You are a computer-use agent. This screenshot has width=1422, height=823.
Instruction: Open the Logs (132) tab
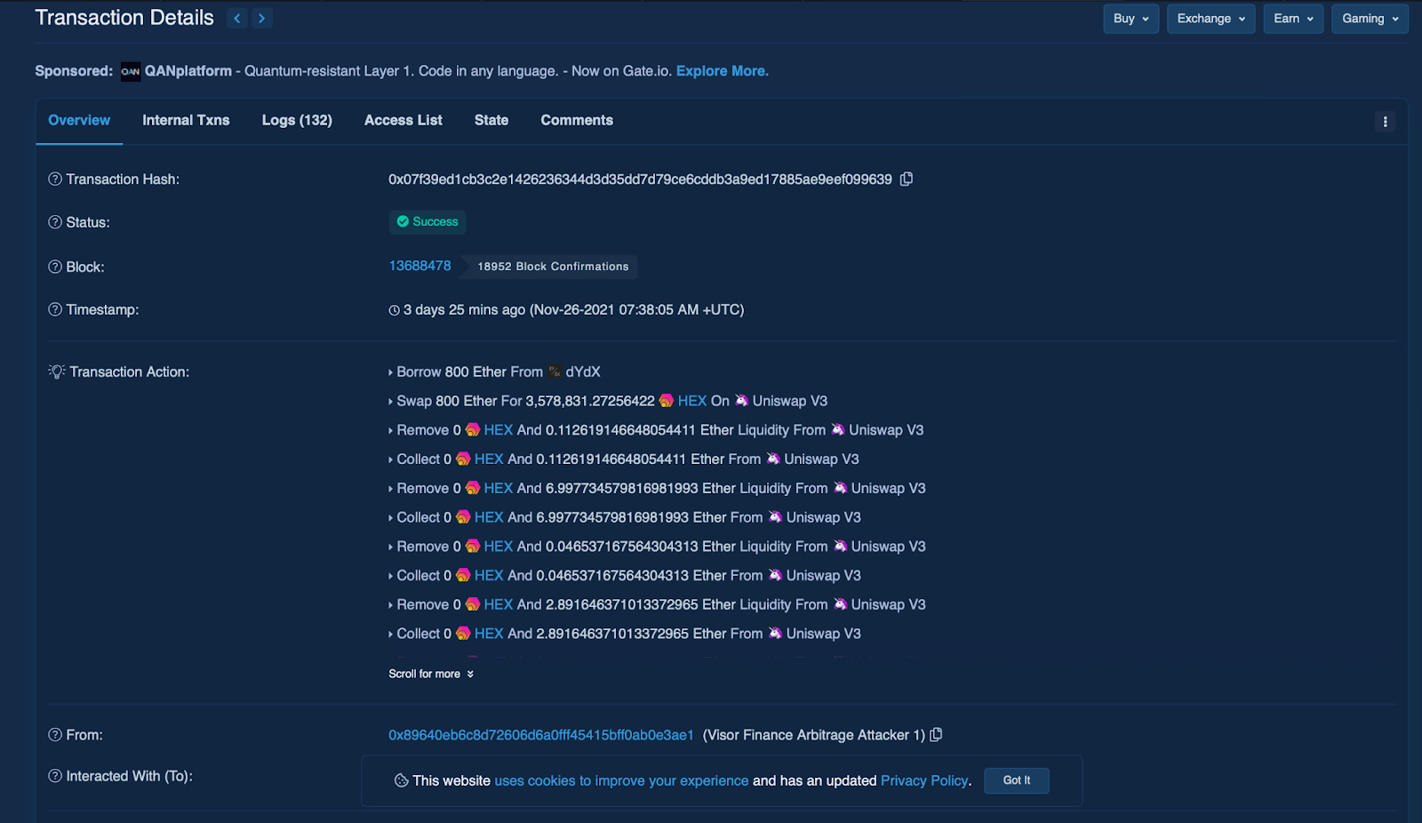pyautogui.click(x=297, y=121)
